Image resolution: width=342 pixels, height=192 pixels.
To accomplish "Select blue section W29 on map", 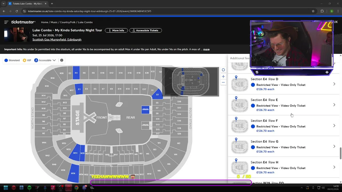I will [83, 153].
